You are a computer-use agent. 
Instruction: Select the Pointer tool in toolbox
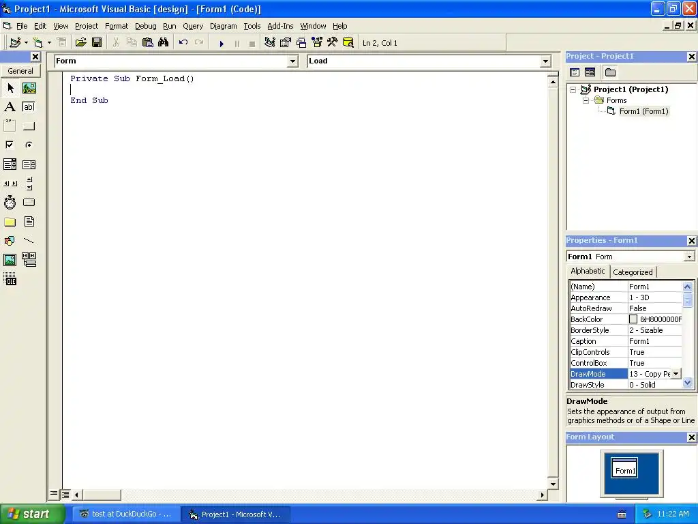click(10, 88)
